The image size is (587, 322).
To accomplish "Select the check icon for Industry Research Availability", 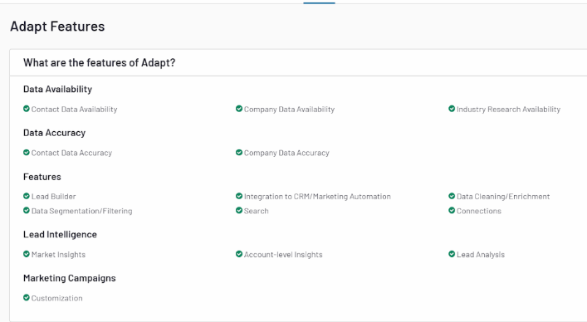I will click(x=452, y=109).
